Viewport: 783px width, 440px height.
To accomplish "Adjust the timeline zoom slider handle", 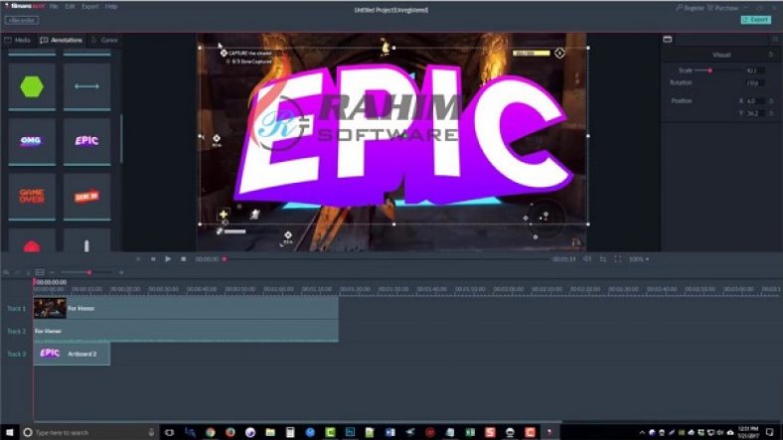I will [88, 272].
